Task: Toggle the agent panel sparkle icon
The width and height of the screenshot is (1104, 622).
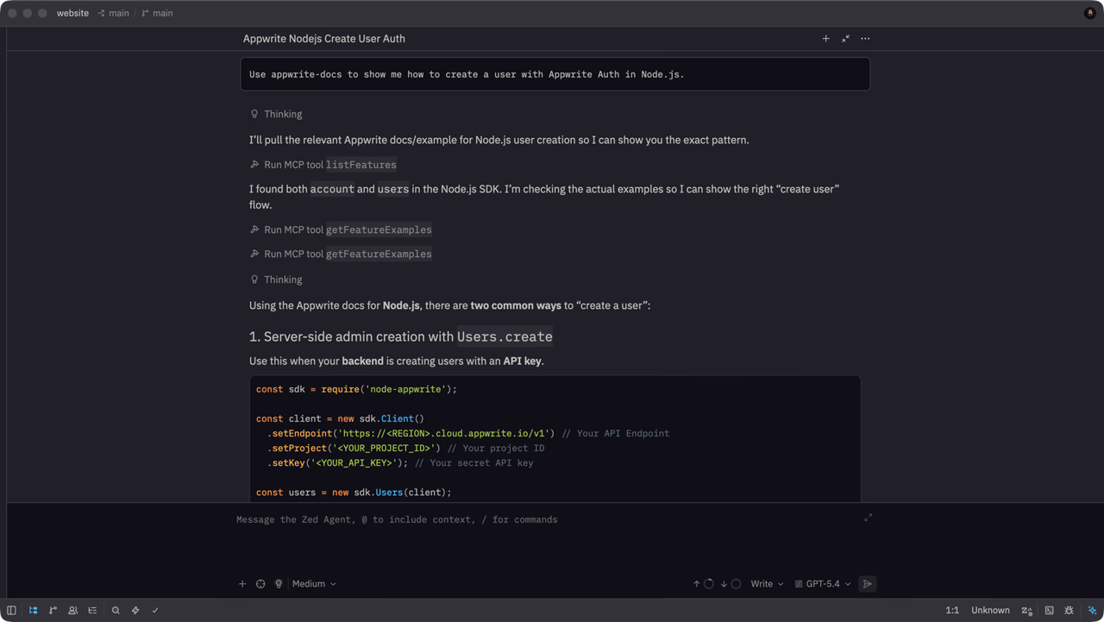Action: 1092,610
